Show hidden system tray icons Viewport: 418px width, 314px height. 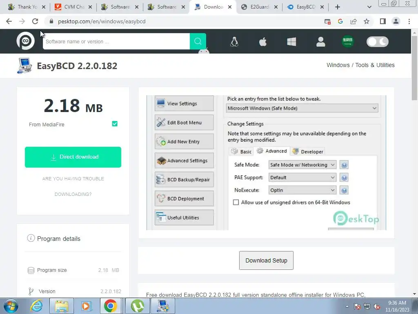point(347,306)
